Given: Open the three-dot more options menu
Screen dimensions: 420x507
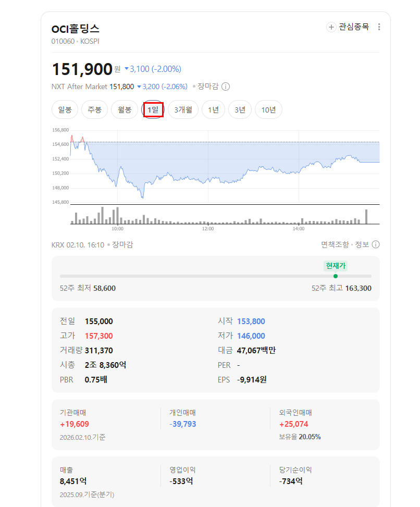Looking at the screenshot, I should click(x=379, y=27).
